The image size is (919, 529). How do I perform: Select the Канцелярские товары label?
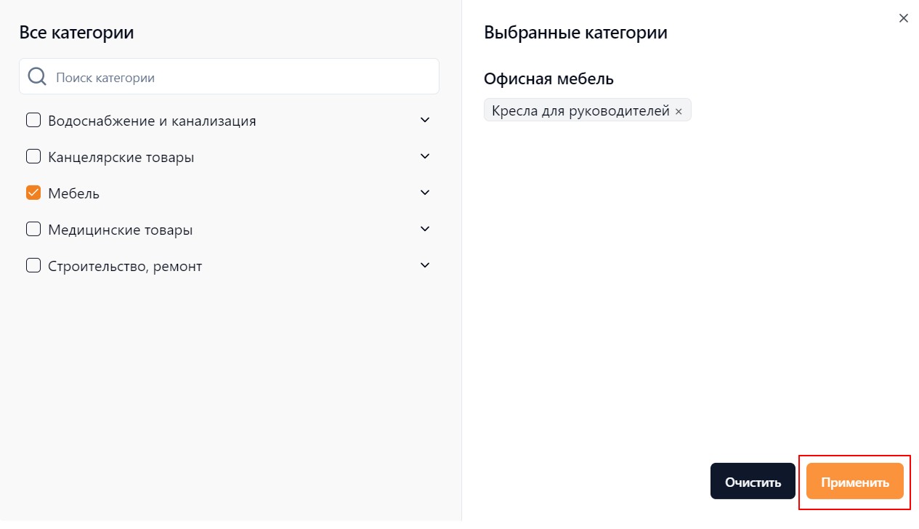(121, 157)
